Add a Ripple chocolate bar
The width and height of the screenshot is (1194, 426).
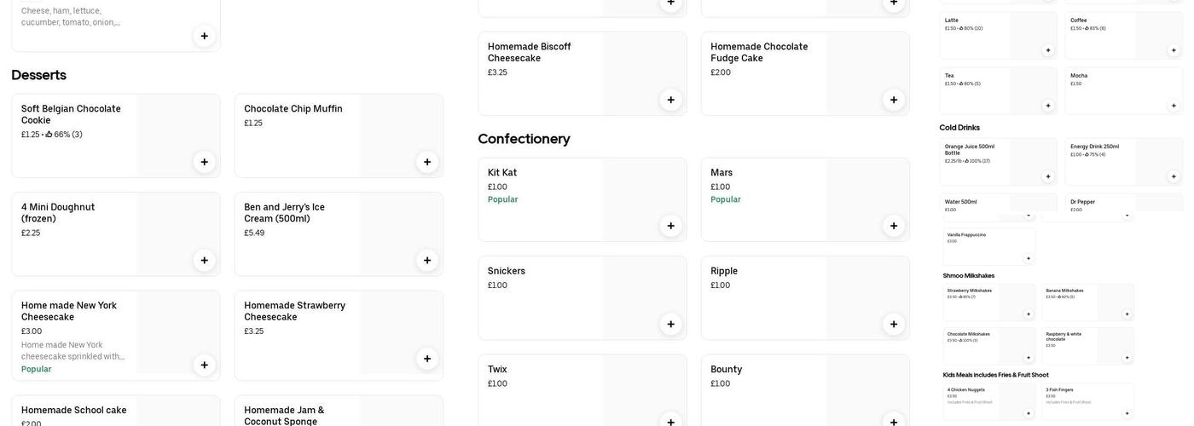click(894, 324)
